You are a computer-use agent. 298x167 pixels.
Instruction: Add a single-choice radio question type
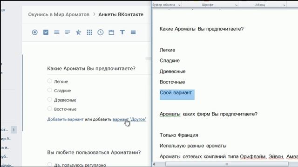click(34, 32)
